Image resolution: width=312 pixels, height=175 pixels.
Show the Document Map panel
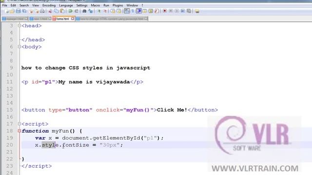151,11
